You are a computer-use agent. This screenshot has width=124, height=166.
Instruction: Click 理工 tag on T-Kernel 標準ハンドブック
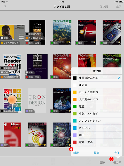point(5,145)
